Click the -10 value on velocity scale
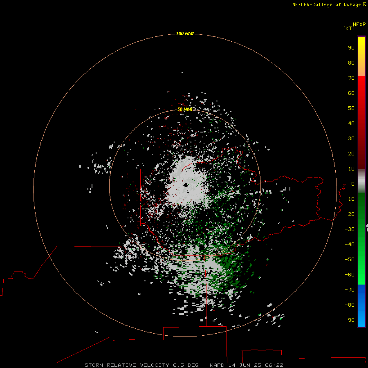The height and width of the screenshot is (368, 368). pos(350,199)
